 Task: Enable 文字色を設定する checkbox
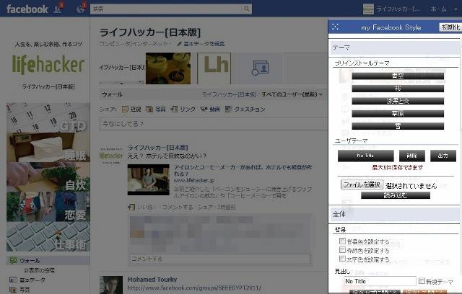(342, 259)
